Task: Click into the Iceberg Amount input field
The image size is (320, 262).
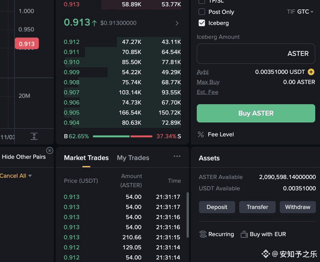Action: (241, 54)
